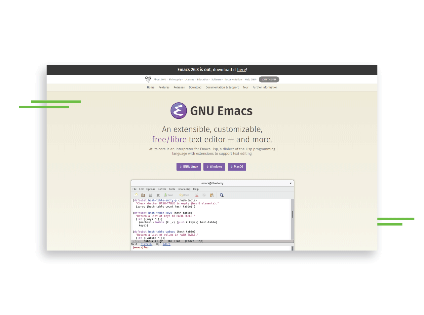The width and height of the screenshot is (424, 315).
Task: Click the emacs@blueberry window title bar
Action: click(x=212, y=183)
